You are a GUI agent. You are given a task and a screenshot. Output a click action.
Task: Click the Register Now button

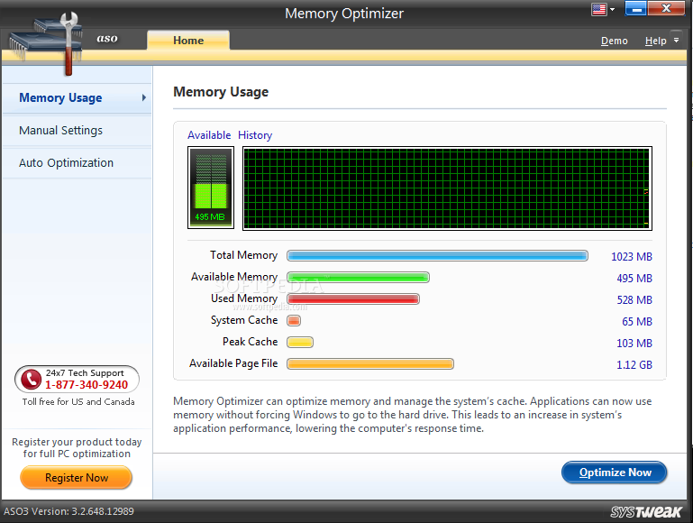click(77, 478)
